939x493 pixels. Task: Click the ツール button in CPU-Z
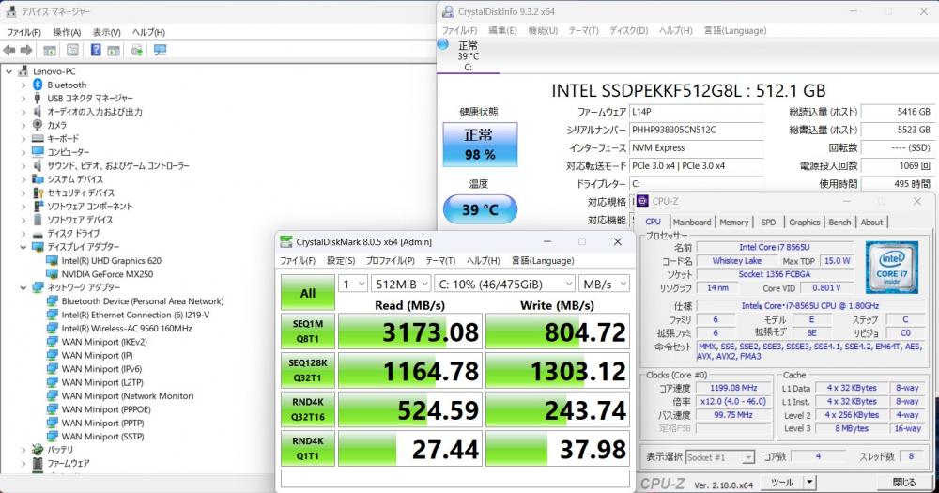click(x=781, y=483)
